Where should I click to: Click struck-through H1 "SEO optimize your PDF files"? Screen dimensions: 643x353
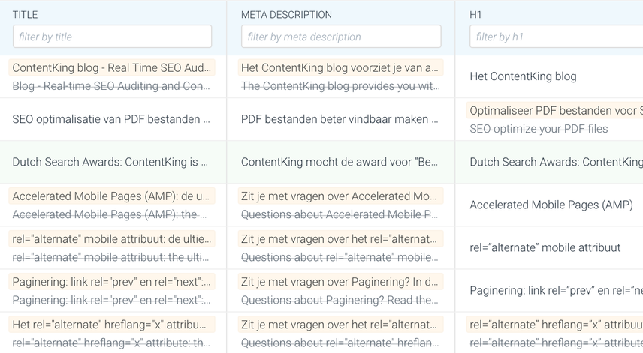539,129
